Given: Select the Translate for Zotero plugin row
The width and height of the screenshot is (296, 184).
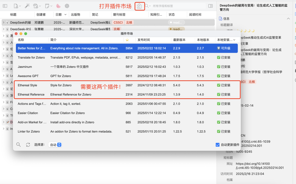Looking at the screenshot, I should coord(127,57).
